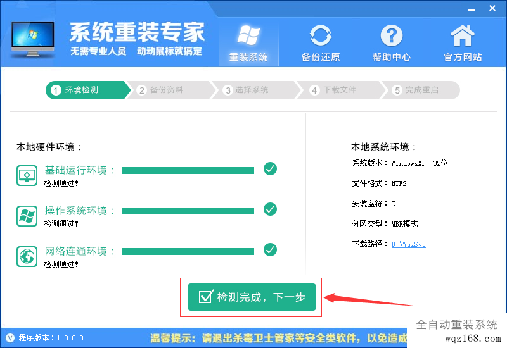The height and width of the screenshot is (348, 507).
Task: Click the 网络连通环境 green checkmark
Action: [x=271, y=250]
